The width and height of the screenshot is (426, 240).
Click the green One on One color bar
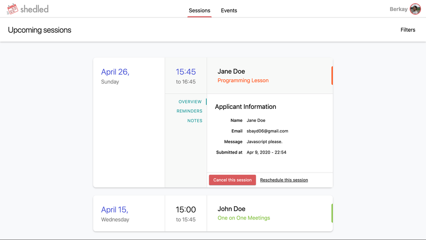coord(332,213)
